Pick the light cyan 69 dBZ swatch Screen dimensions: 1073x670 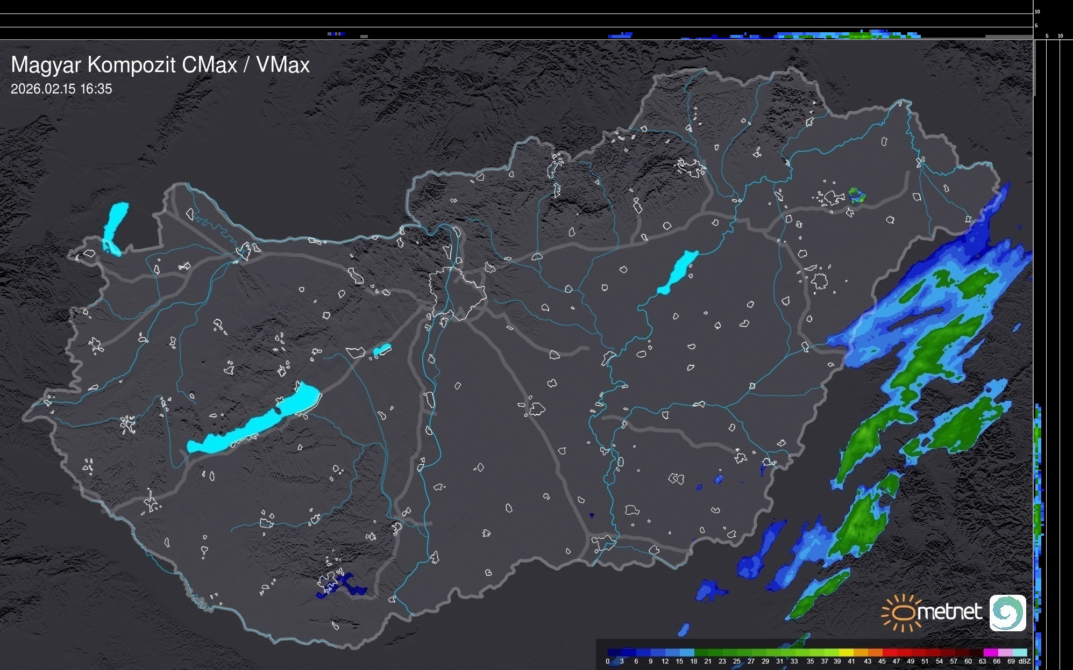1019,652
